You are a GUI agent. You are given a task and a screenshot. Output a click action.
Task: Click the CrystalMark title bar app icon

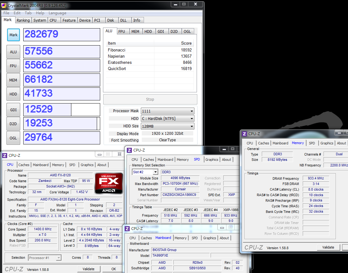(4, 5)
